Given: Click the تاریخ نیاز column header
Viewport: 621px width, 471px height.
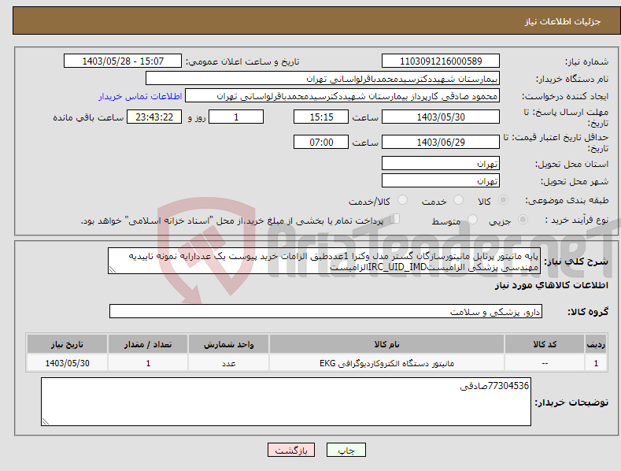Looking at the screenshot, I should point(67,344).
